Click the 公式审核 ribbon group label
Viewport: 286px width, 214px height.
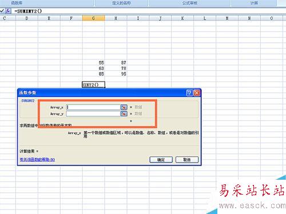(190, 3)
